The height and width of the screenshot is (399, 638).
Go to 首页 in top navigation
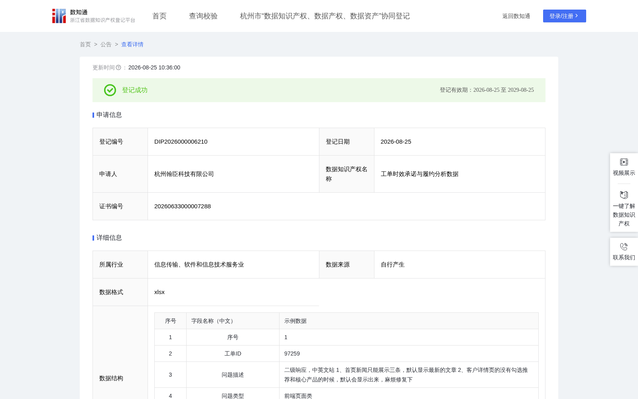click(x=159, y=16)
